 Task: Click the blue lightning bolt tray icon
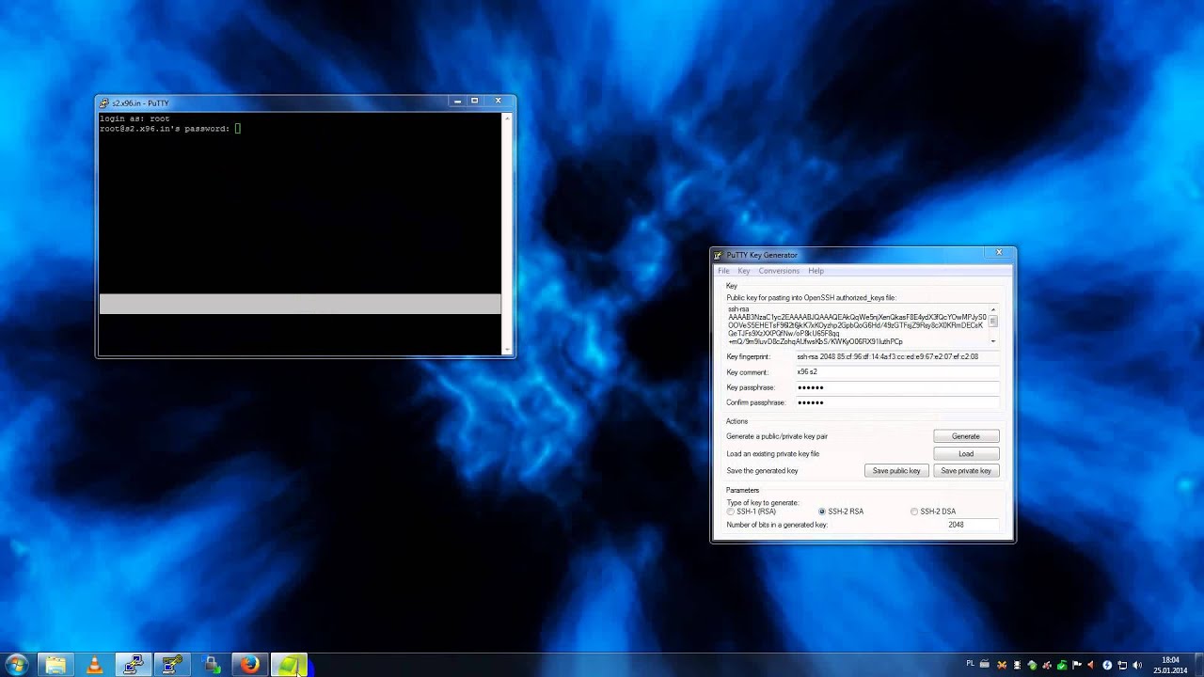pyautogui.click(x=1107, y=665)
